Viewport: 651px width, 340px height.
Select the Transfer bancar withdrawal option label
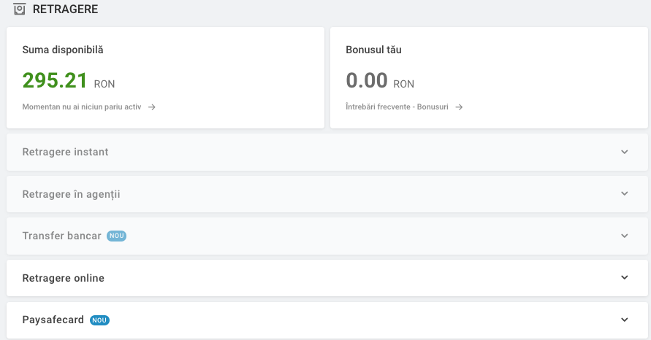[x=61, y=236]
